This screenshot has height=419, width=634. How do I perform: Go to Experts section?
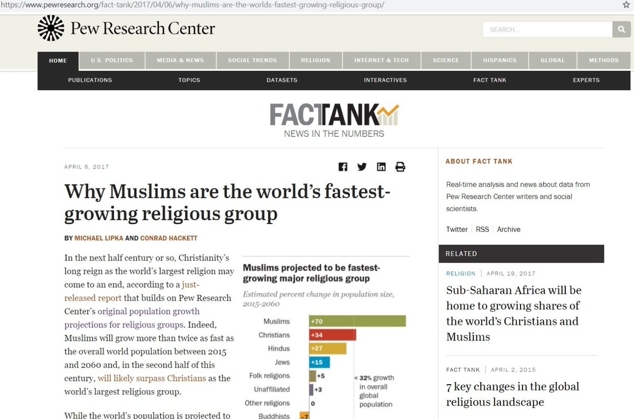[x=586, y=80]
